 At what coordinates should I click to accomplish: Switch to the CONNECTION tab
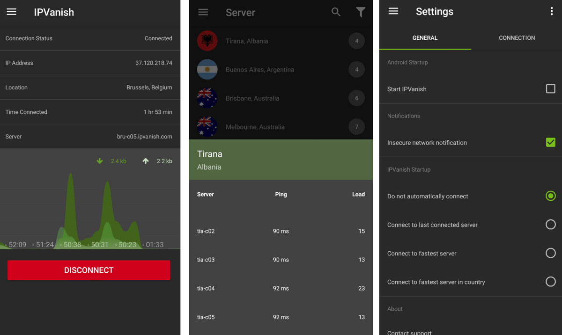tap(517, 38)
